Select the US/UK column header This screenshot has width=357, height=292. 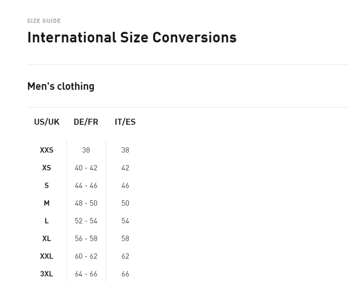47,122
